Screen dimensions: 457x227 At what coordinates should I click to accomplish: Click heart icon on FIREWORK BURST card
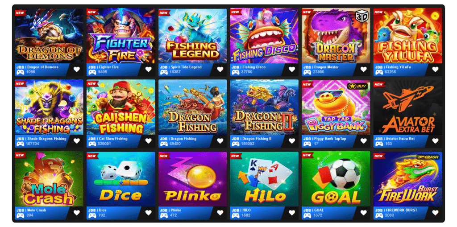pyautogui.click(x=435, y=213)
